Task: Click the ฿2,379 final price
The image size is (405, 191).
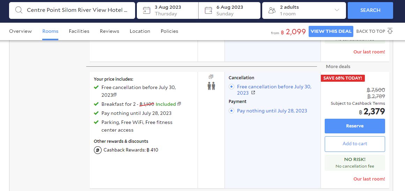Action: pyautogui.click(x=372, y=112)
